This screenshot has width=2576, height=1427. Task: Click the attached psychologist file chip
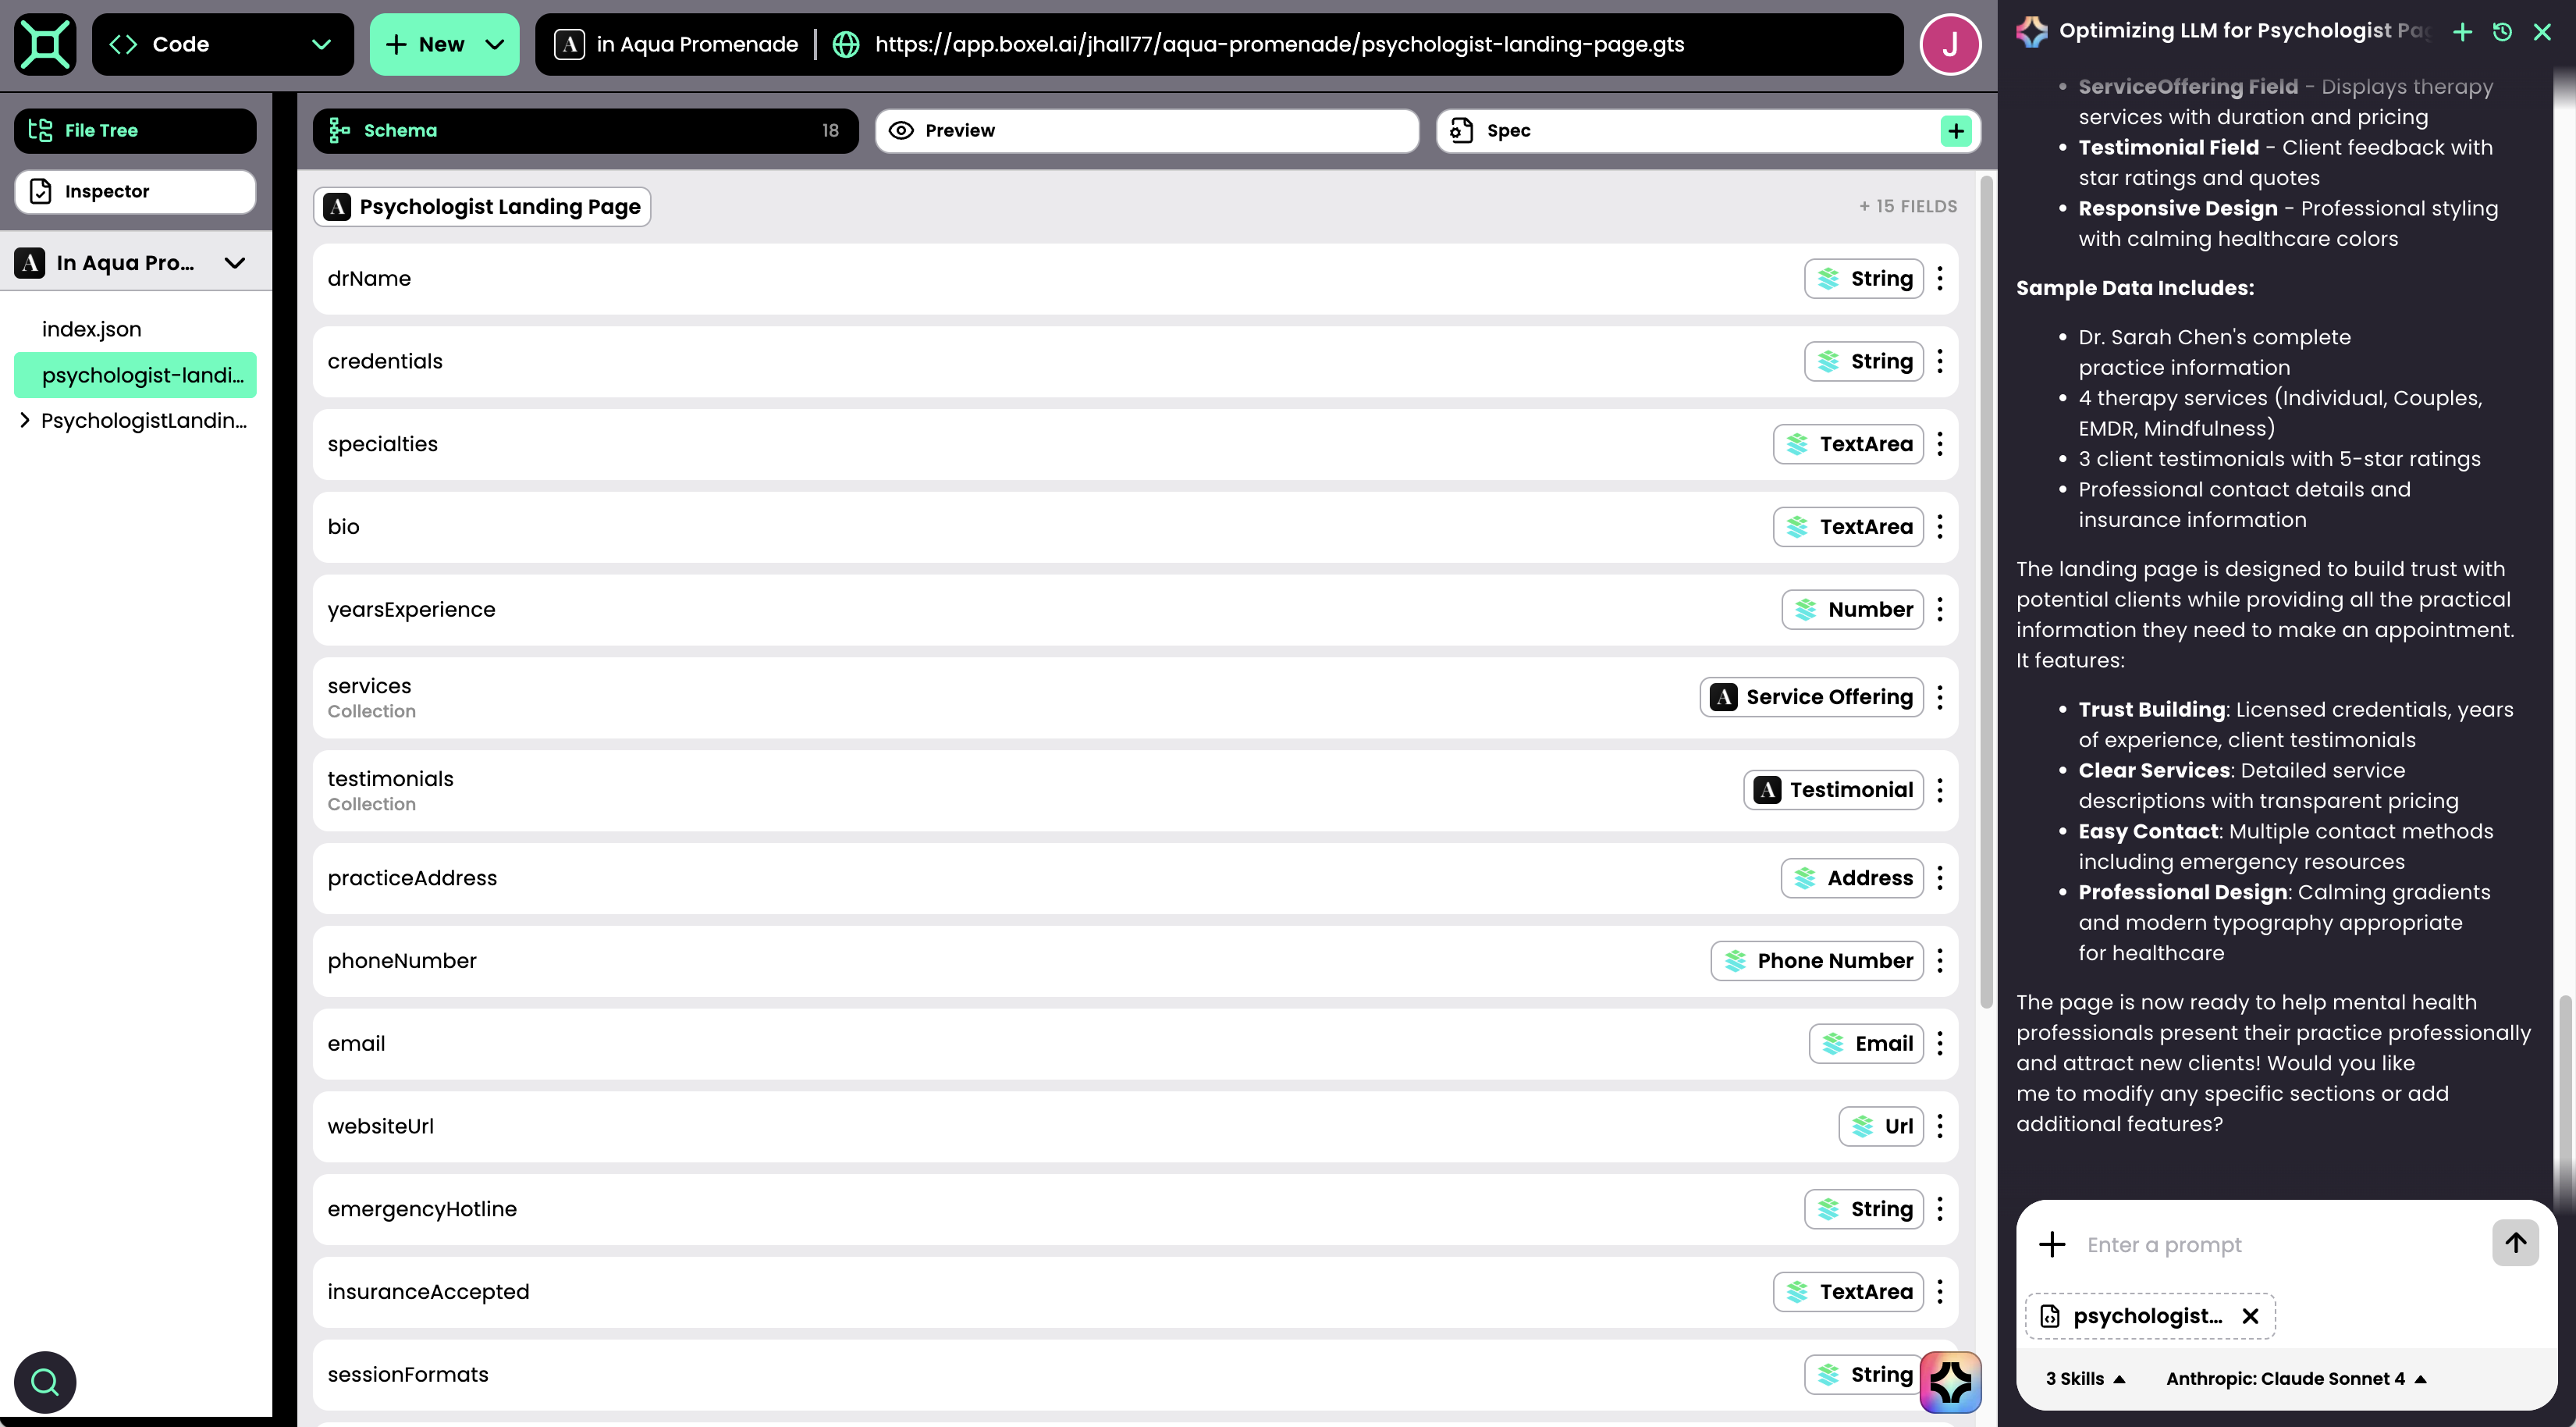[2150, 1316]
